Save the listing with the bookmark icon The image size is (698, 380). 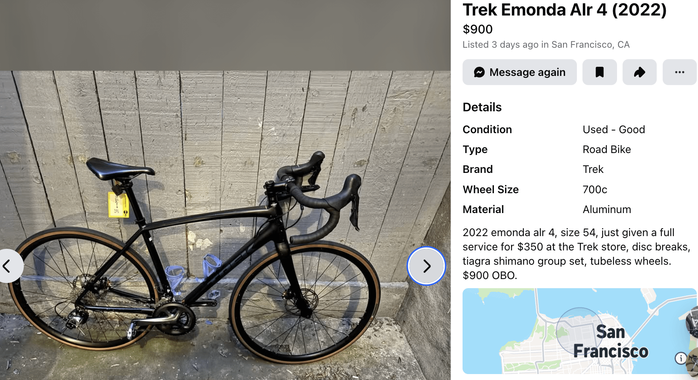coord(600,72)
